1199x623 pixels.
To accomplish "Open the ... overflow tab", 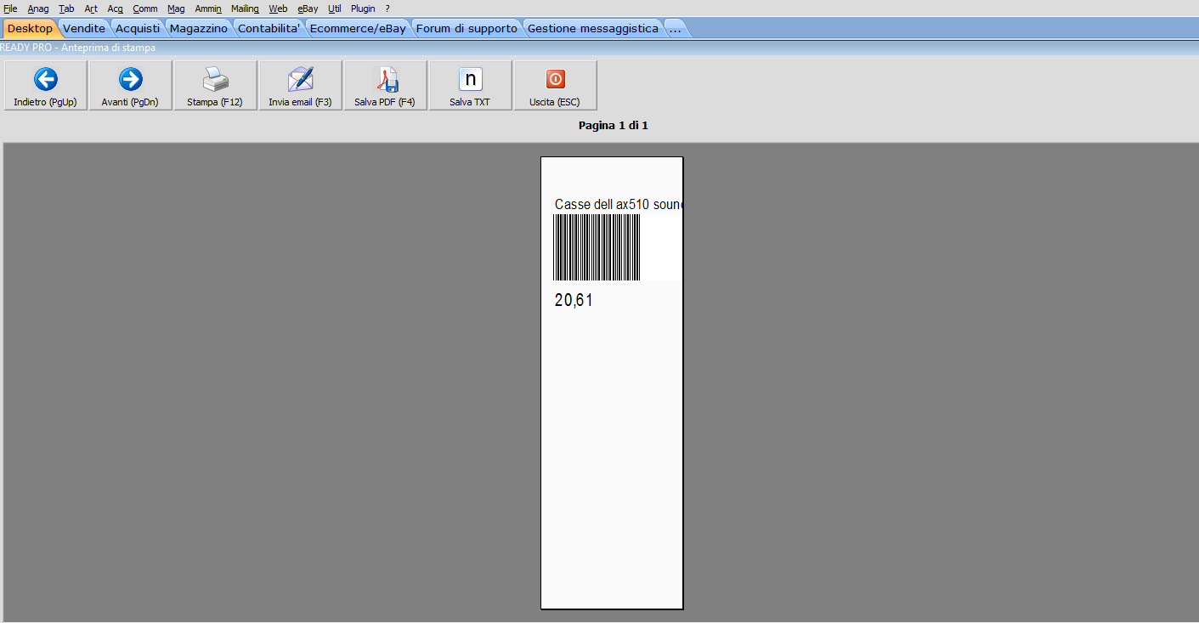I will point(676,28).
